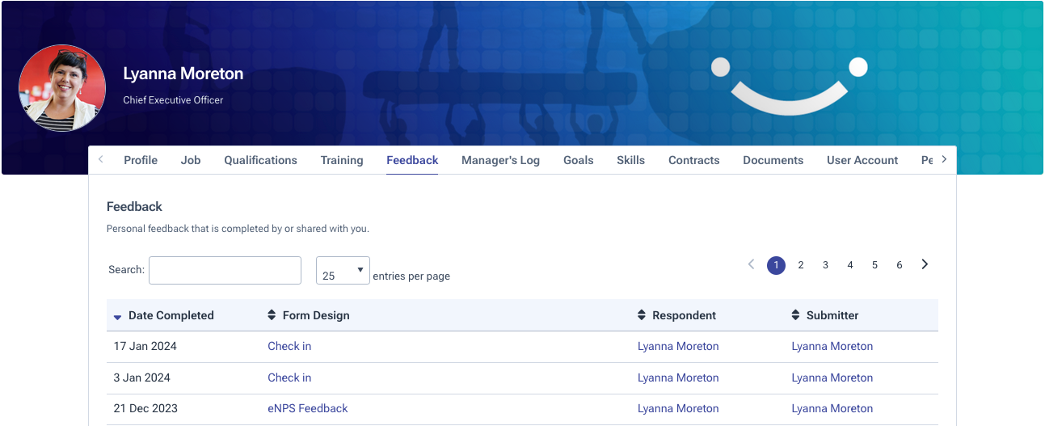Go to previous page of results
Viewport: 1045px width, 426px height.
pos(752,264)
